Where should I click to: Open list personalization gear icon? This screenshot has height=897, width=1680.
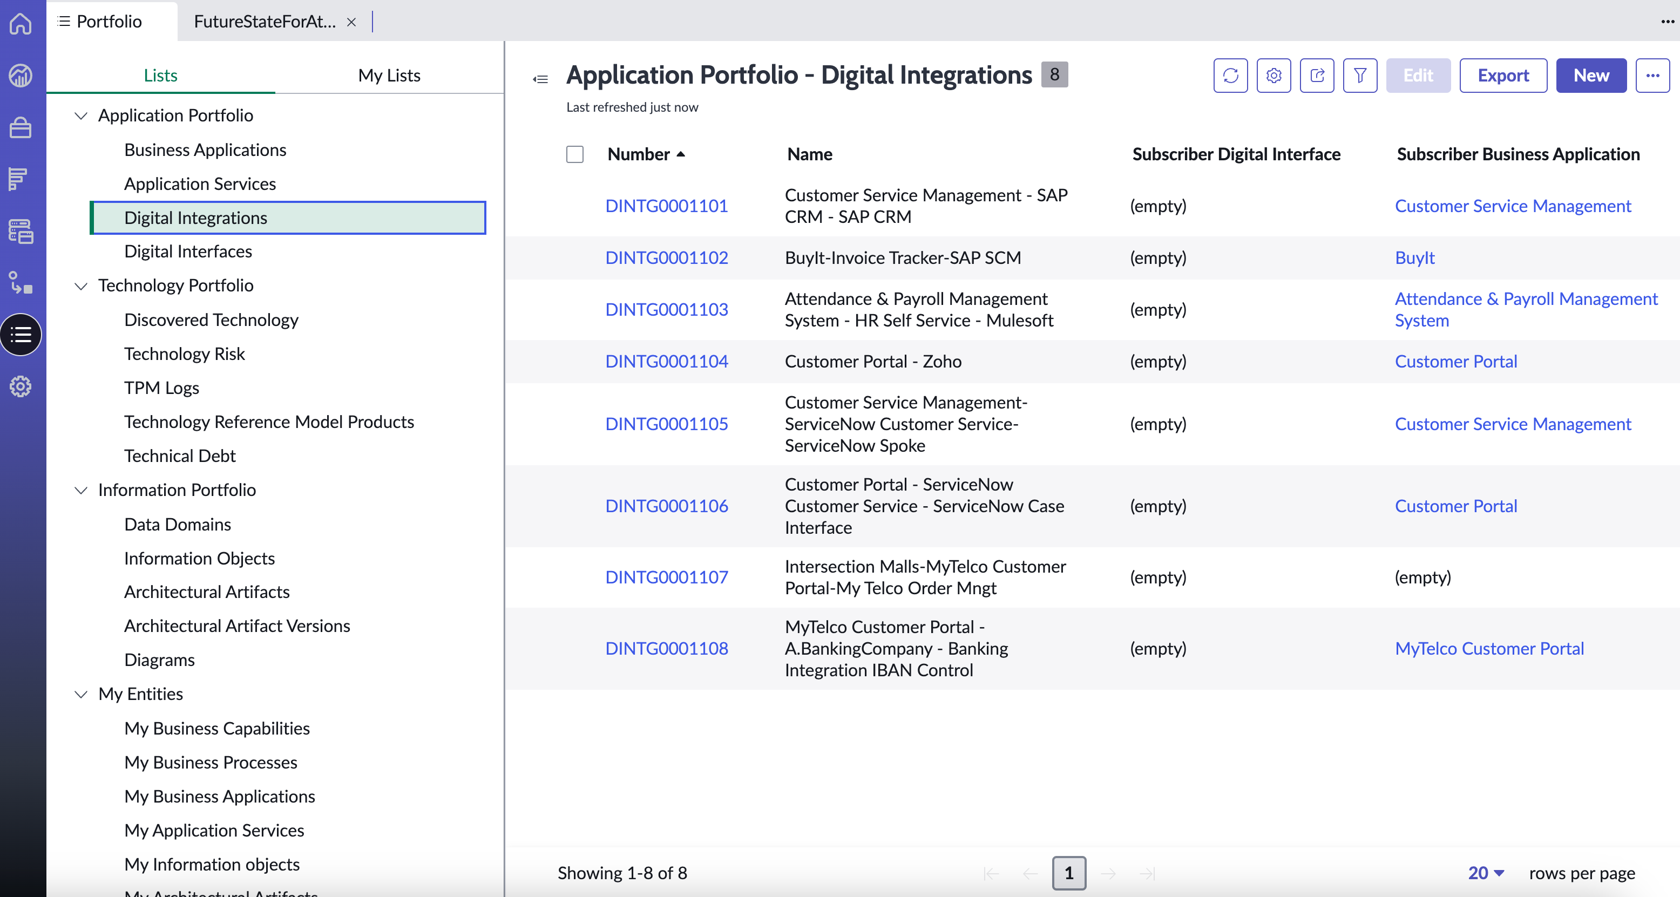[1273, 76]
